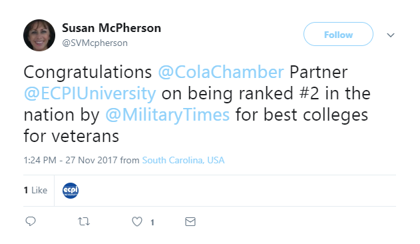Click the like count next to the heart
The width and height of the screenshot is (420, 244).
[x=152, y=222]
